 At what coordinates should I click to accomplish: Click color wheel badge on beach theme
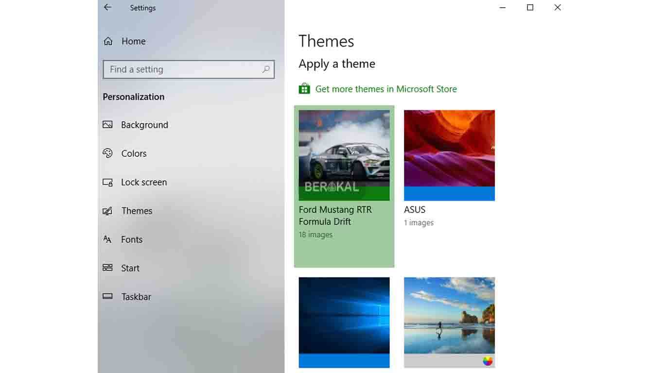488,361
